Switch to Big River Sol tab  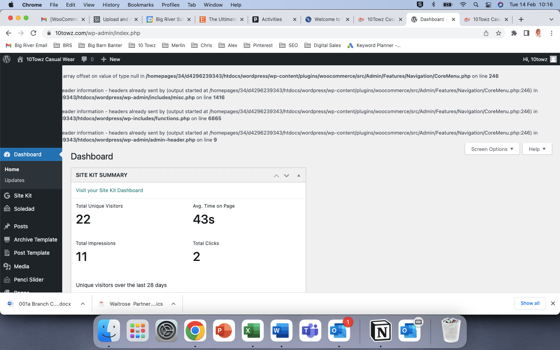pyautogui.click(x=168, y=19)
